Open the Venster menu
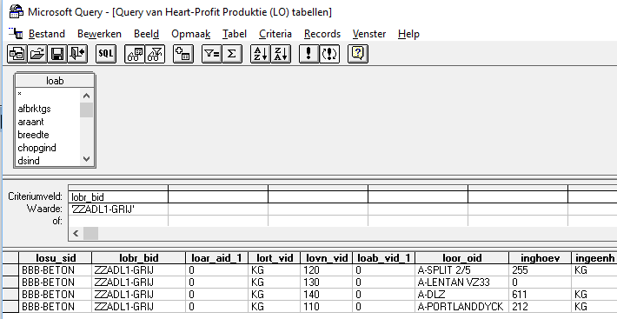The width and height of the screenshot is (617, 319). (369, 34)
